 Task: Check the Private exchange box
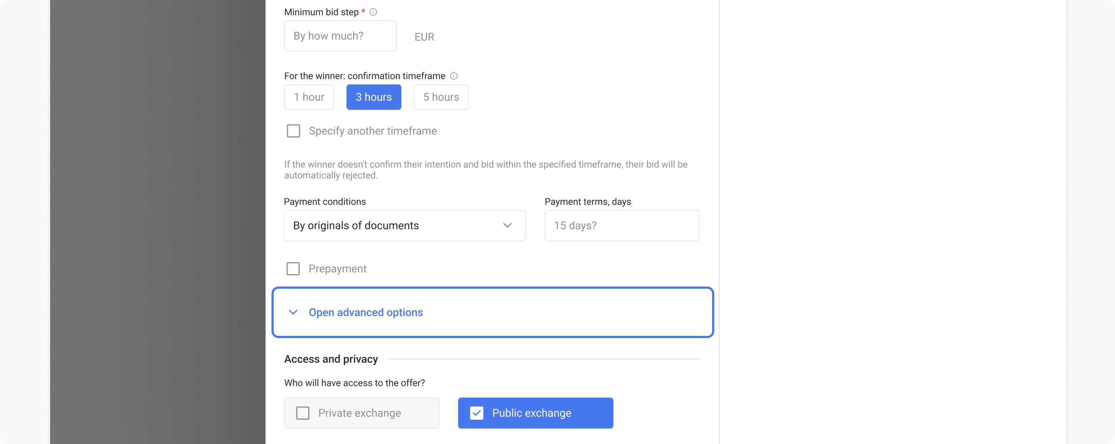[303, 413]
